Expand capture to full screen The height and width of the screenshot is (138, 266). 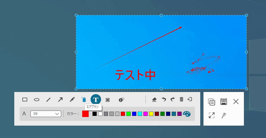(x=212, y=115)
